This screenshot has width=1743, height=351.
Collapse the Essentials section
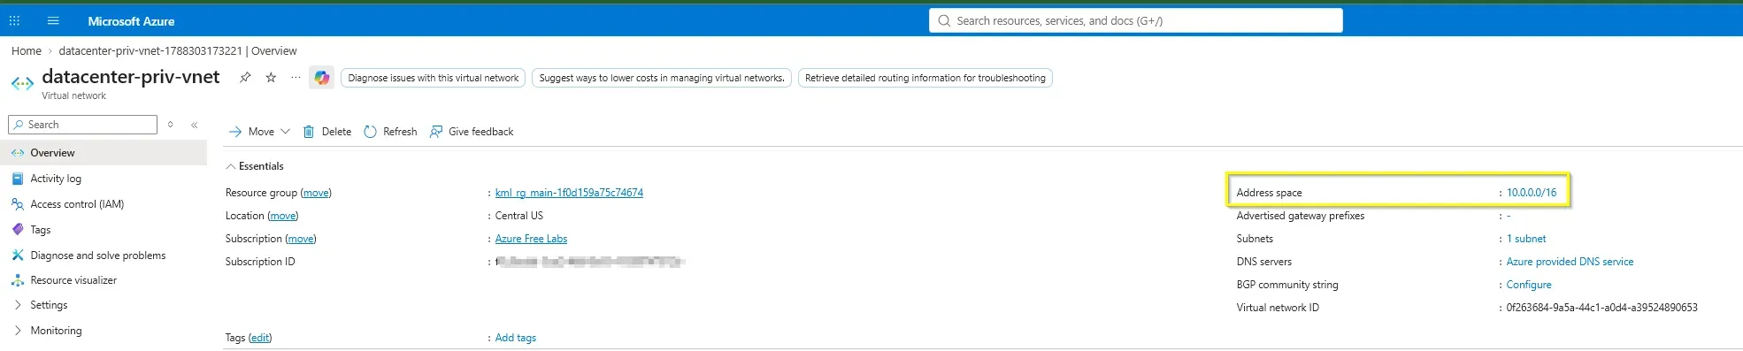click(255, 166)
